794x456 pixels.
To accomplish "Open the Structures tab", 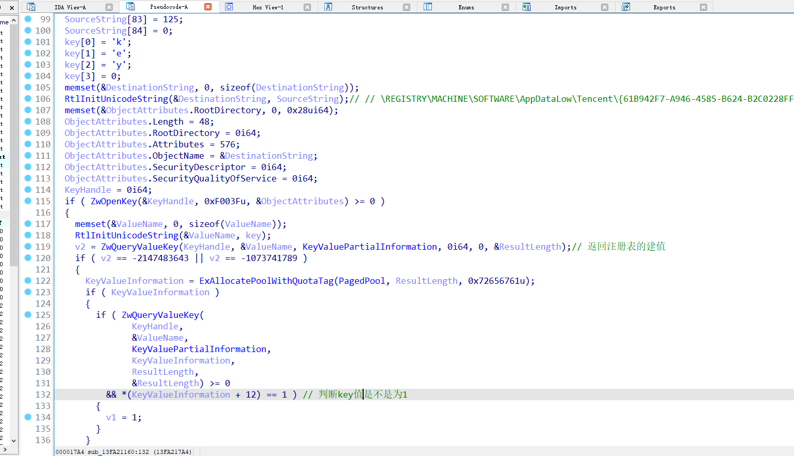I will click(x=367, y=7).
